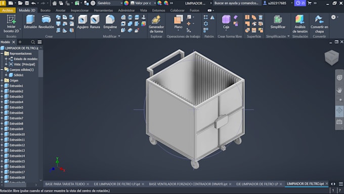Select the Revolución tool
The image size is (344, 194).
(x=46, y=22)
